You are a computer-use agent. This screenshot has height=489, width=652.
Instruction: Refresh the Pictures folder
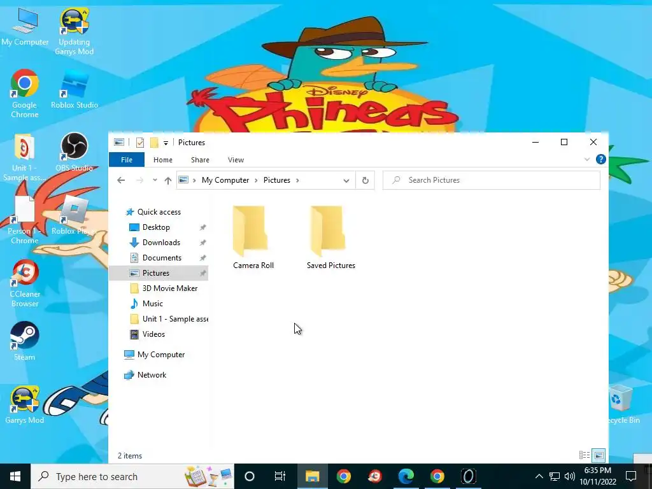point(365,180)
